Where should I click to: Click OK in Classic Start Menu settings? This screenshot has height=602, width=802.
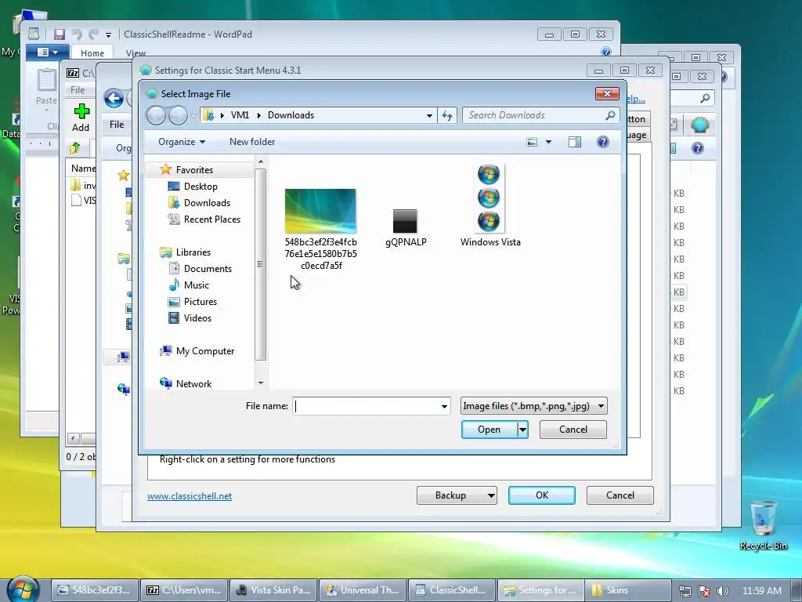coord(542,495)
